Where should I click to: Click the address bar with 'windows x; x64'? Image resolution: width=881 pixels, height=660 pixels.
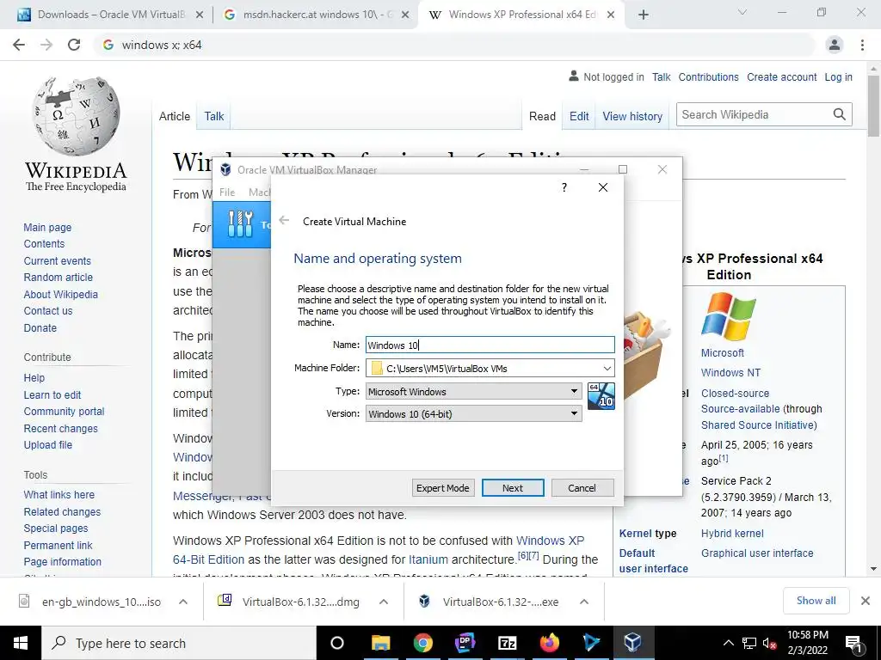(x=455, y=45)
